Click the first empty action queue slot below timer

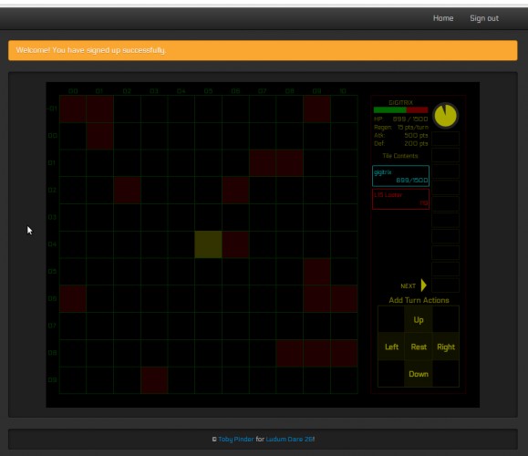(x=445, y=139)
